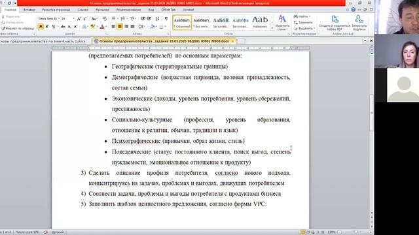Toggle underline formatting button
The height and width of the screenshot is (235, 419).
(54, 26)
